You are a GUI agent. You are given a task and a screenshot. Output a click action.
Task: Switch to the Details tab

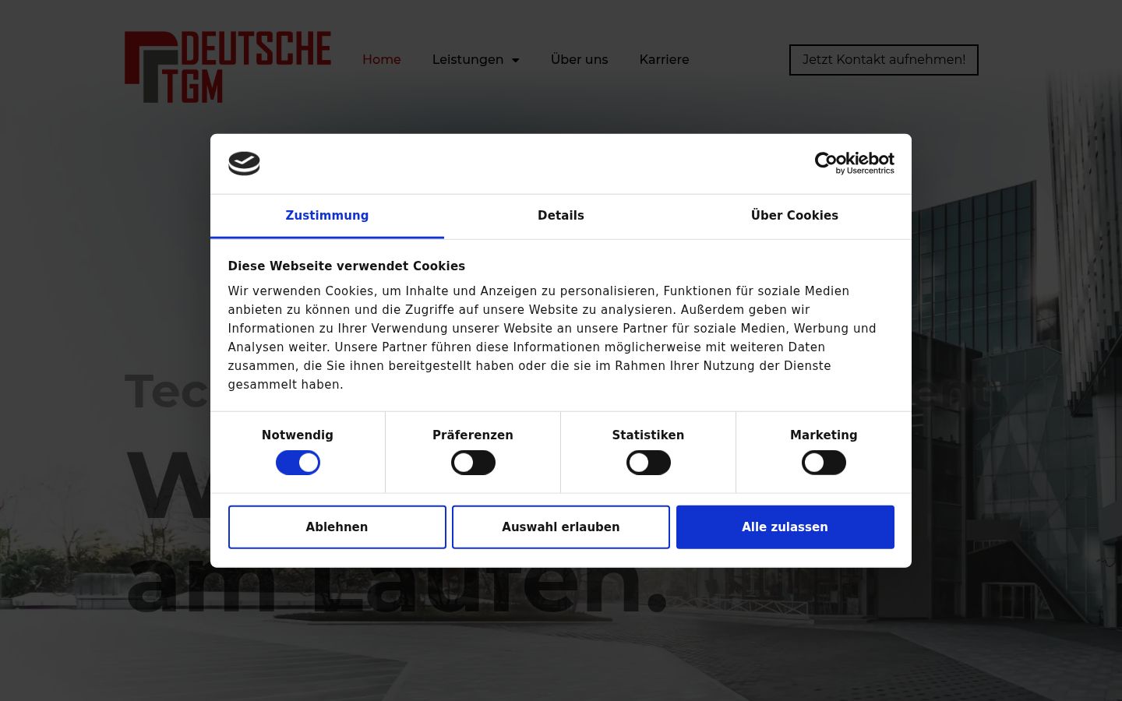pos(561,216)
